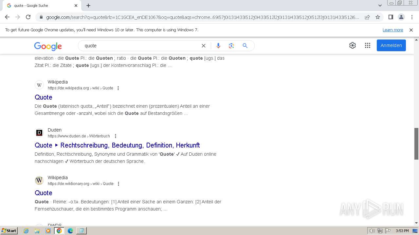Viewport: 419px width, 235px height.
Task: Open Windows Media Player on taskbar
Action: tap(48, 231)
